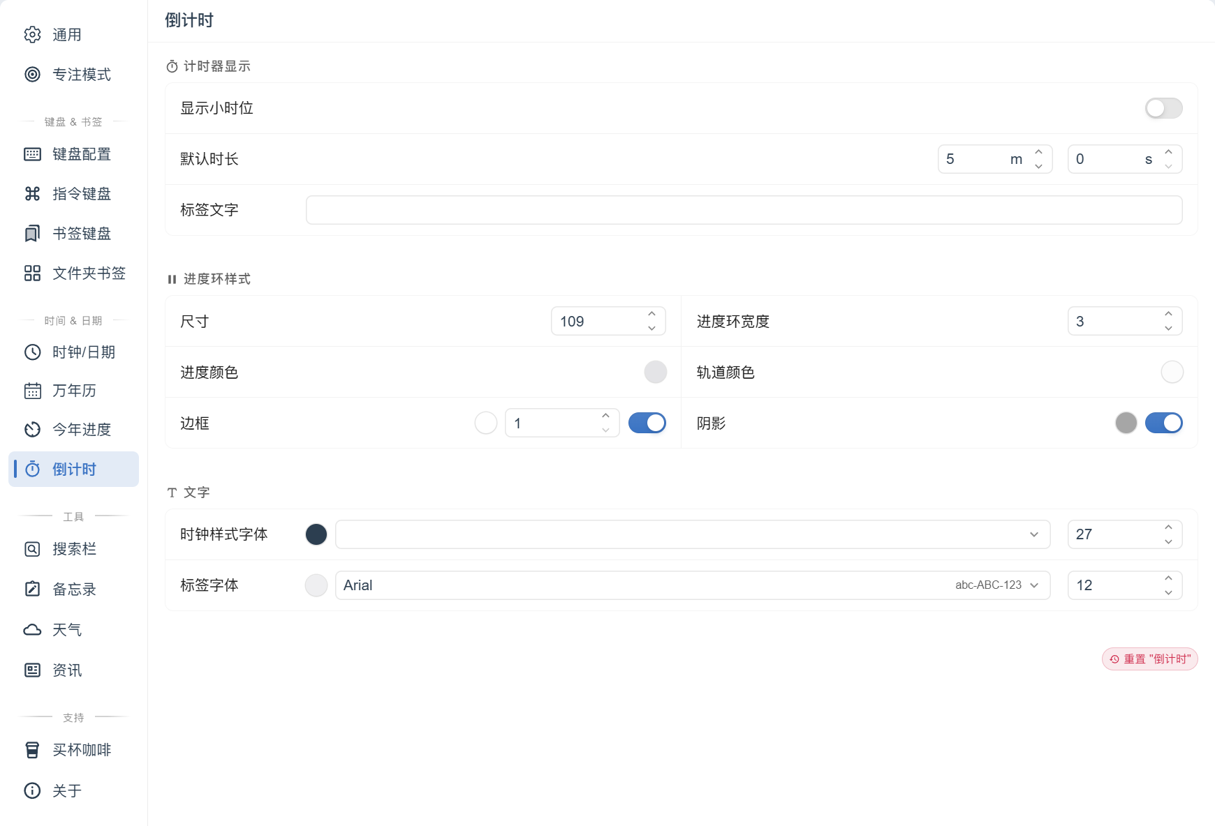This screenshot has width=1215, height=826.
Task: Click the cloud icon for 天气
Action: pos(33,630)
